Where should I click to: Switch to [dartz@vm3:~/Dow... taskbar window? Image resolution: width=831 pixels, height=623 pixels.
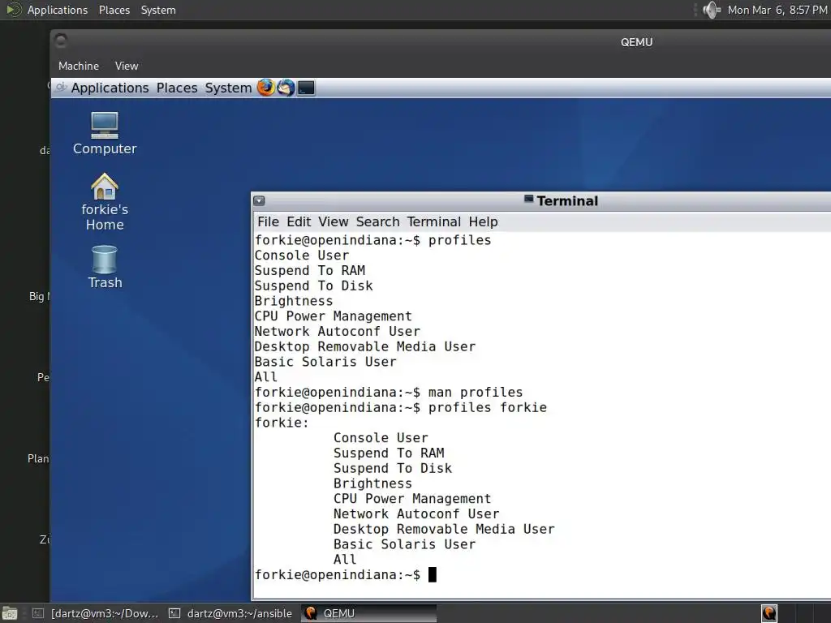(x=96, y=613)
